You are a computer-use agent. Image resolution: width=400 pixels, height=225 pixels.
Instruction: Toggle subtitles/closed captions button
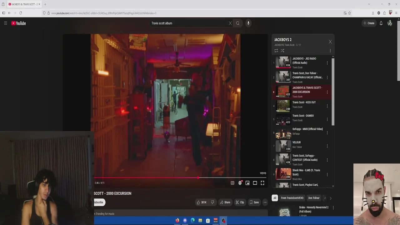[x=232, y=183]
